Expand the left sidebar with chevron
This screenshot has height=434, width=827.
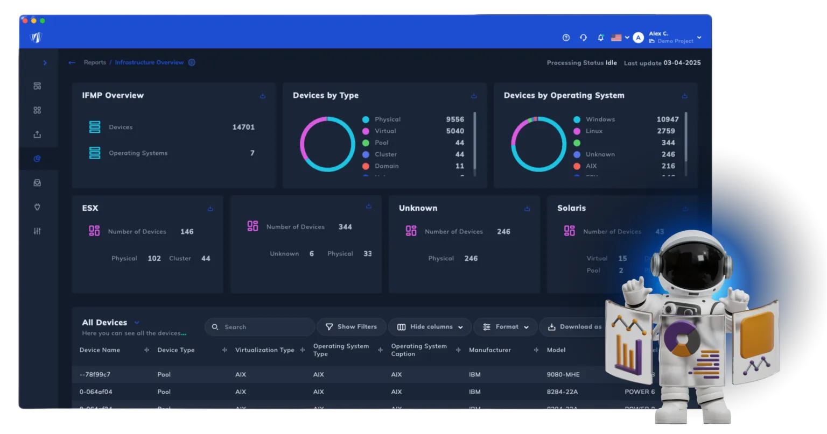[x=45, y=63]
